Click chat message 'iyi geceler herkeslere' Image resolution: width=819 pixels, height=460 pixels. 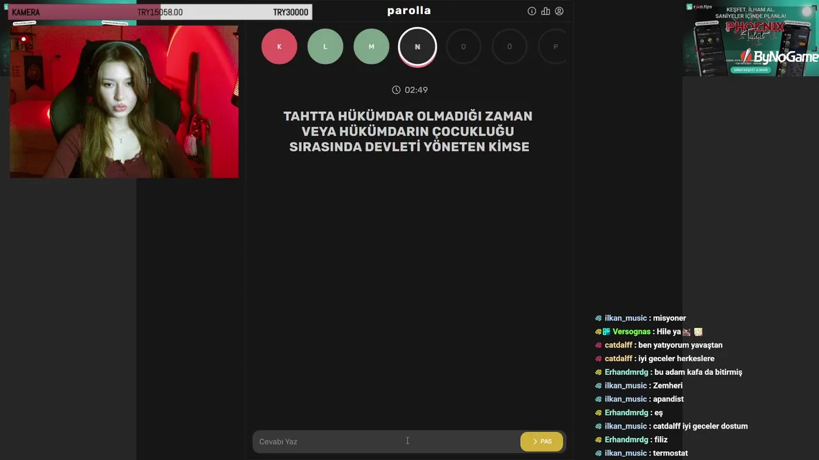pyautogui.click(x=676, y=358)
